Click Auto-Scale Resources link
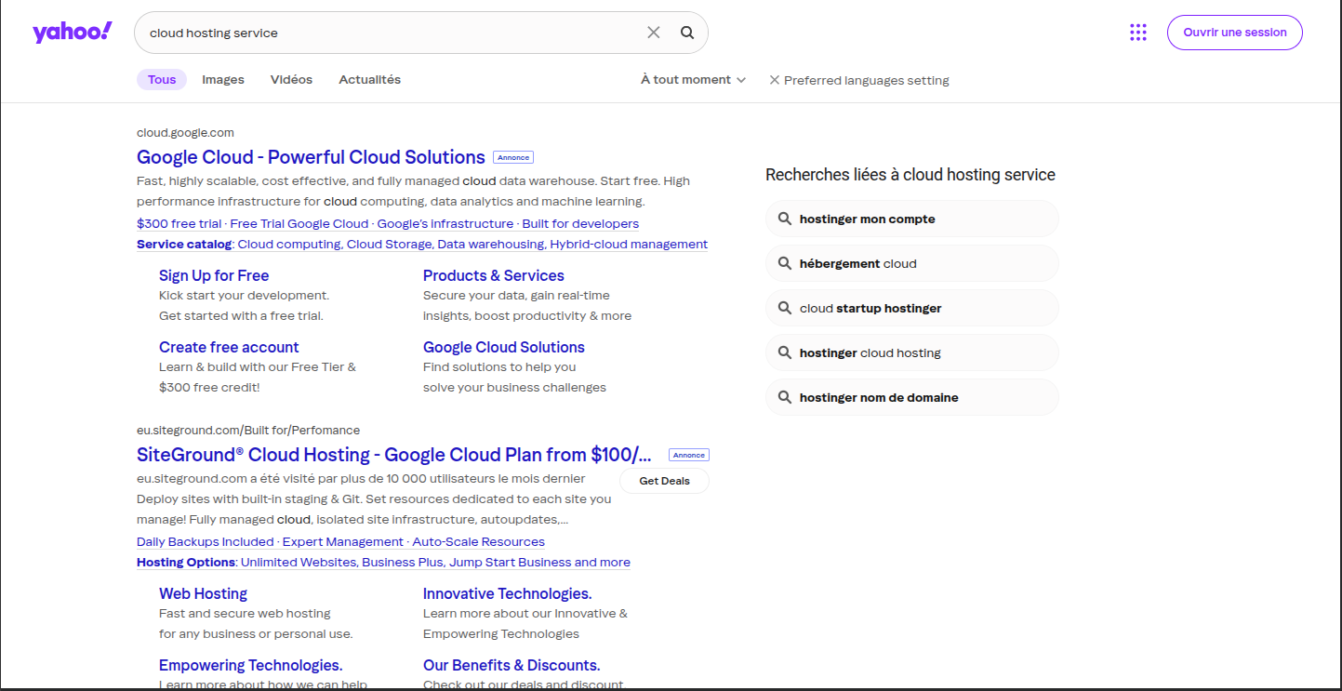1342x691 pixels. [x=479, y=541]
